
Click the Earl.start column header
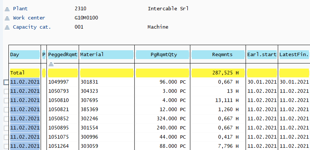[x=262, y=55]
